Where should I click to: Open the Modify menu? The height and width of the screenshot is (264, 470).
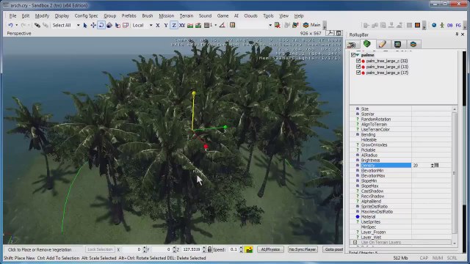tap(42, 15)
